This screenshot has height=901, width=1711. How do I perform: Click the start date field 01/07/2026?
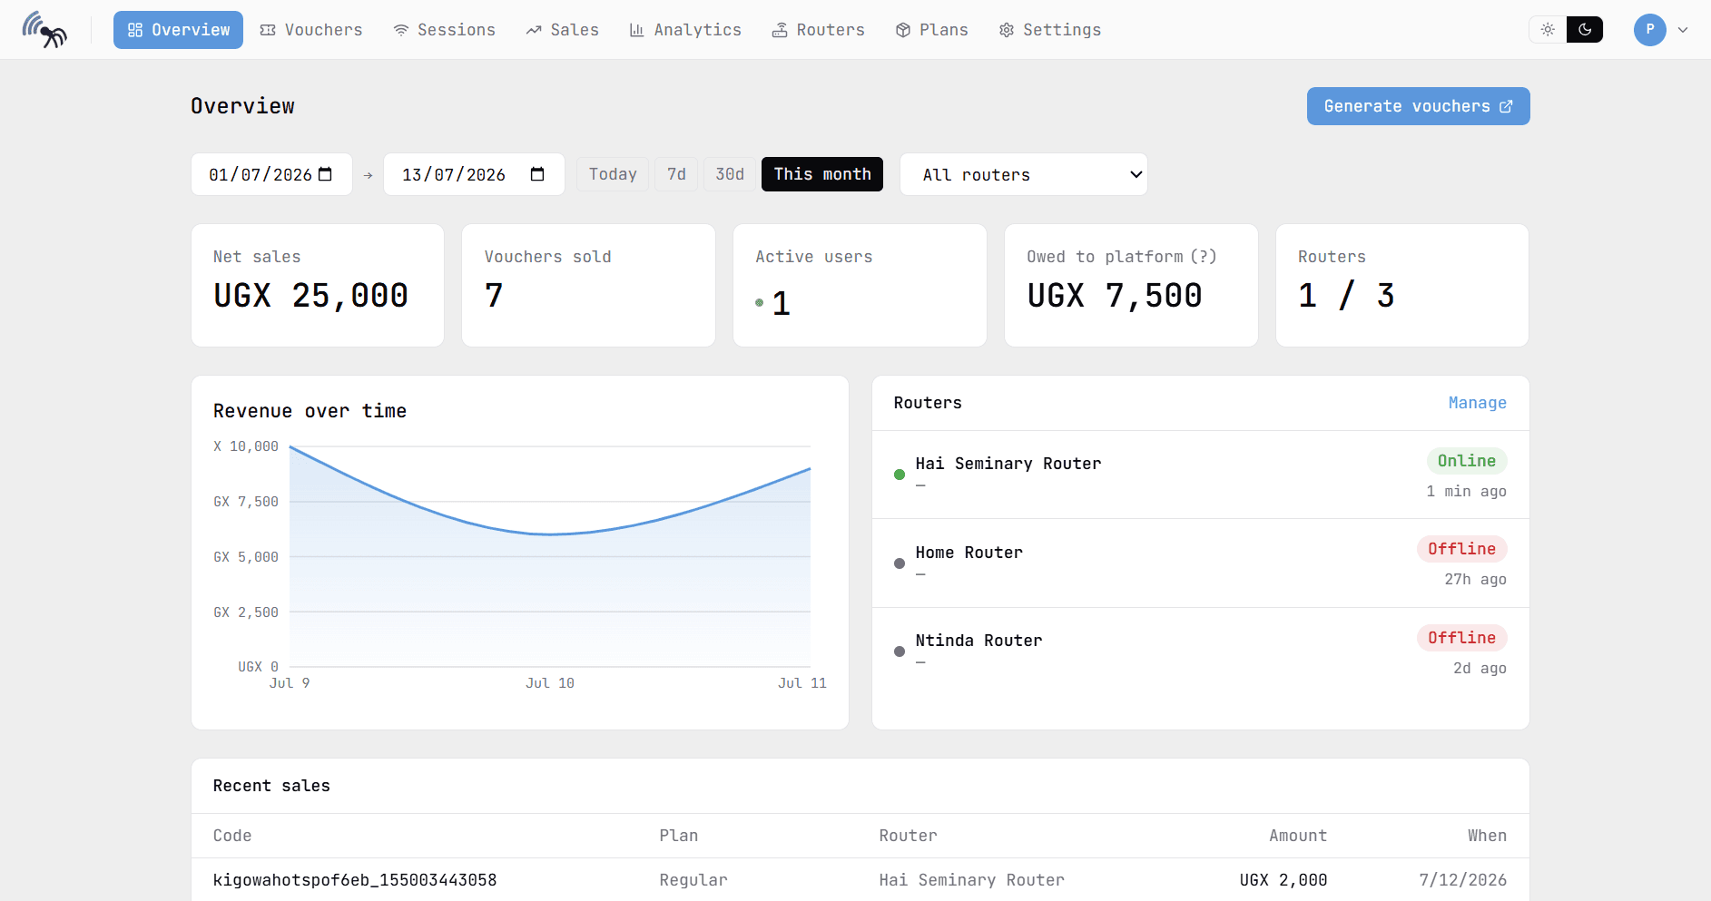[271, 174]
